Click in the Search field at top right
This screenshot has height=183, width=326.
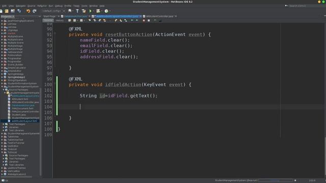[x=307, y=6]
